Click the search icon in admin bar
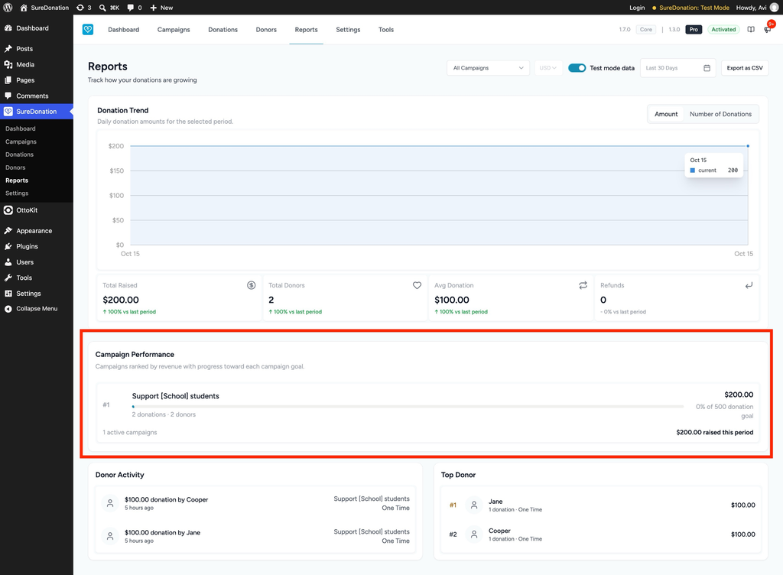 102,8
